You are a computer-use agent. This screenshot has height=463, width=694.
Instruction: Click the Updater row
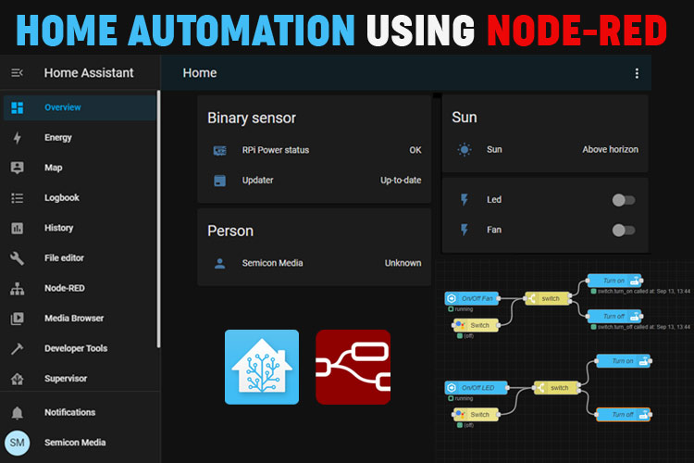click(315, 181)
